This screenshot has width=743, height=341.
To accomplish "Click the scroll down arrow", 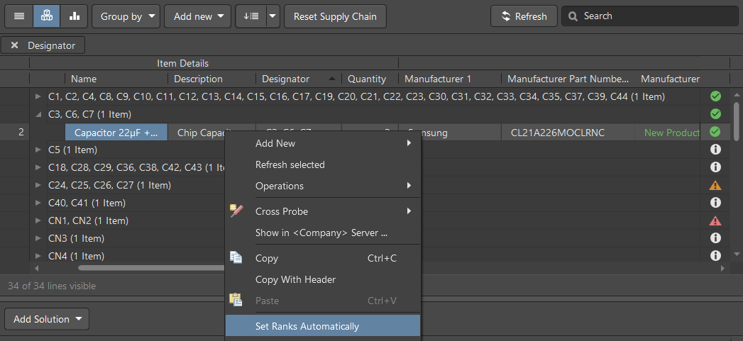I will [x=737, y=255].
